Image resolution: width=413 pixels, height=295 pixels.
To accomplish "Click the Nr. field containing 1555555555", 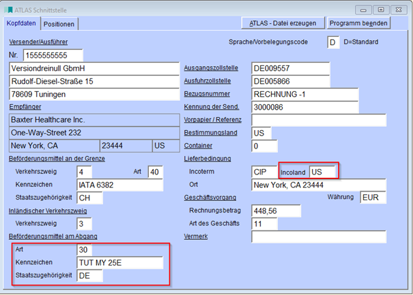I will tap(53, 55).
